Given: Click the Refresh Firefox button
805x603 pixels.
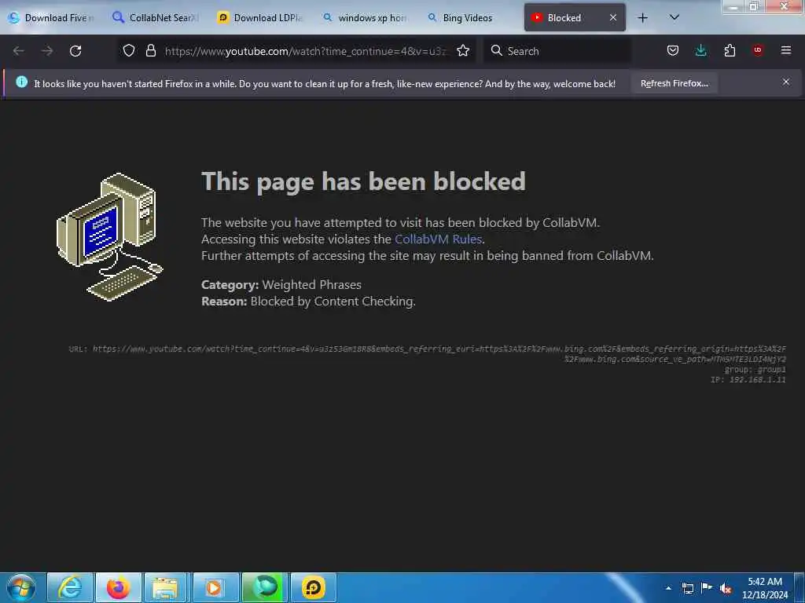Looking at the screenshot, I should point(674,83).
